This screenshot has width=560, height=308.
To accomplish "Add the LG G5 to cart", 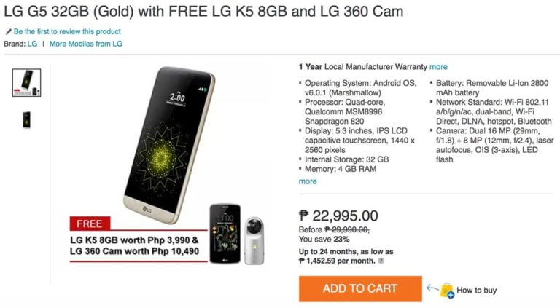I will tap(360, 289).
